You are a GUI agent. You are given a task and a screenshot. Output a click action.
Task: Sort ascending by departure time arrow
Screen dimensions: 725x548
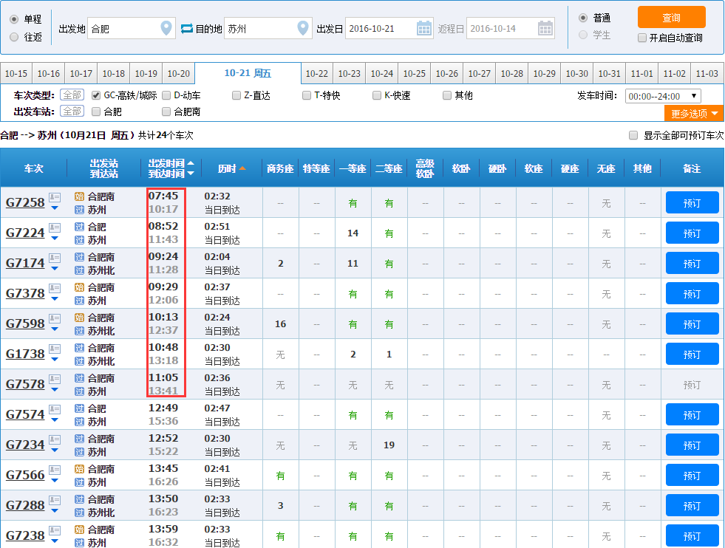tap(191, 163)
